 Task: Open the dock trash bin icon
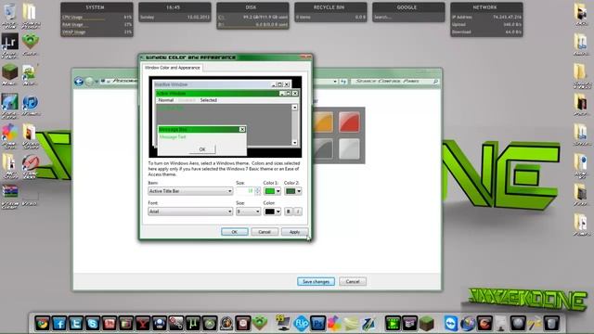click(551, 324)
